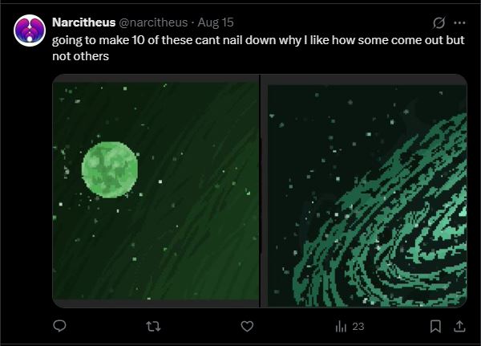Open the swirling green planet image

(x=364, y=190)
